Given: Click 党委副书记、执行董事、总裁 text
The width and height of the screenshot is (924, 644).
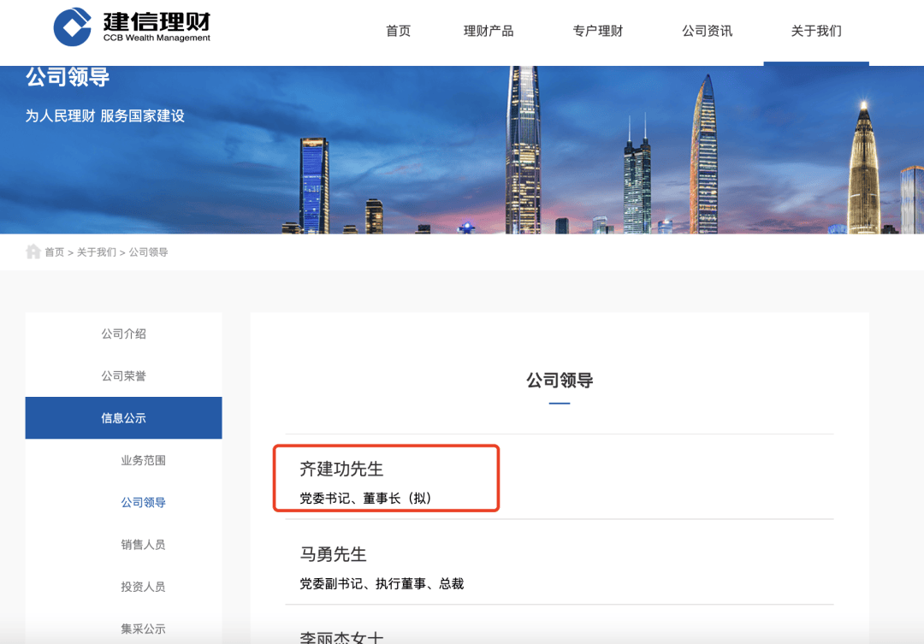Looking at the screenshot, I should tap(382, 584).
